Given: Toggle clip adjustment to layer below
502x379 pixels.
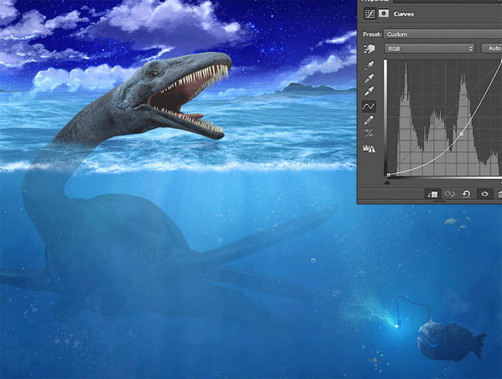Looking at the screenshot, I should point(433,194).
